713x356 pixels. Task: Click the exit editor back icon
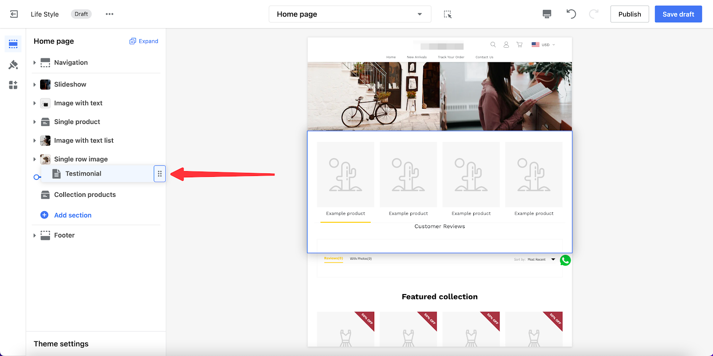(x=14, y=14)
